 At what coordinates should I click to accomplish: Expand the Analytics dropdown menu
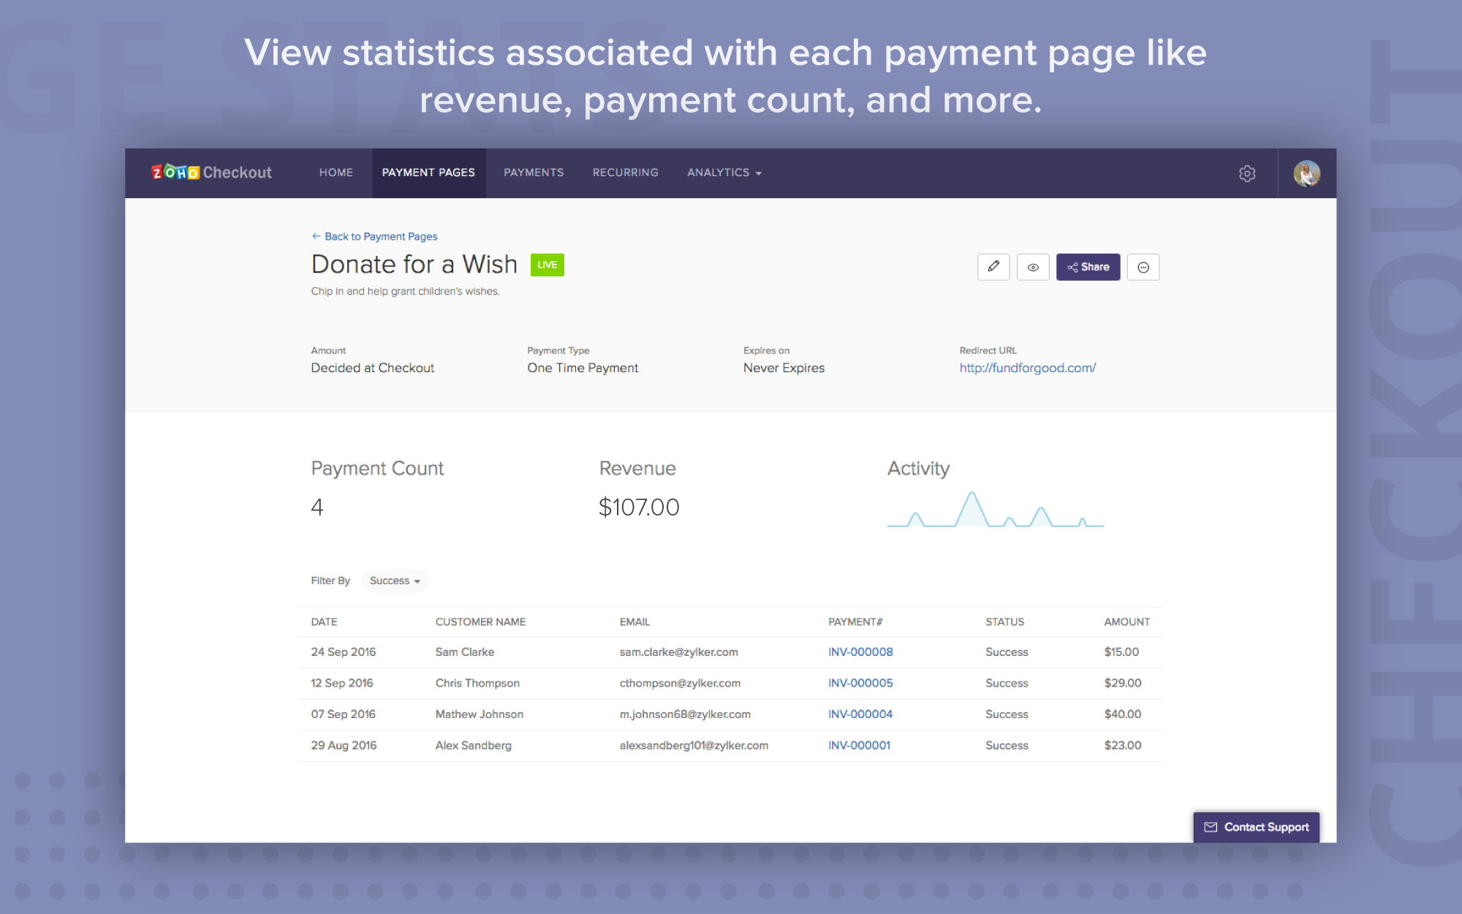pyautogui.click(x=724, y=173)
